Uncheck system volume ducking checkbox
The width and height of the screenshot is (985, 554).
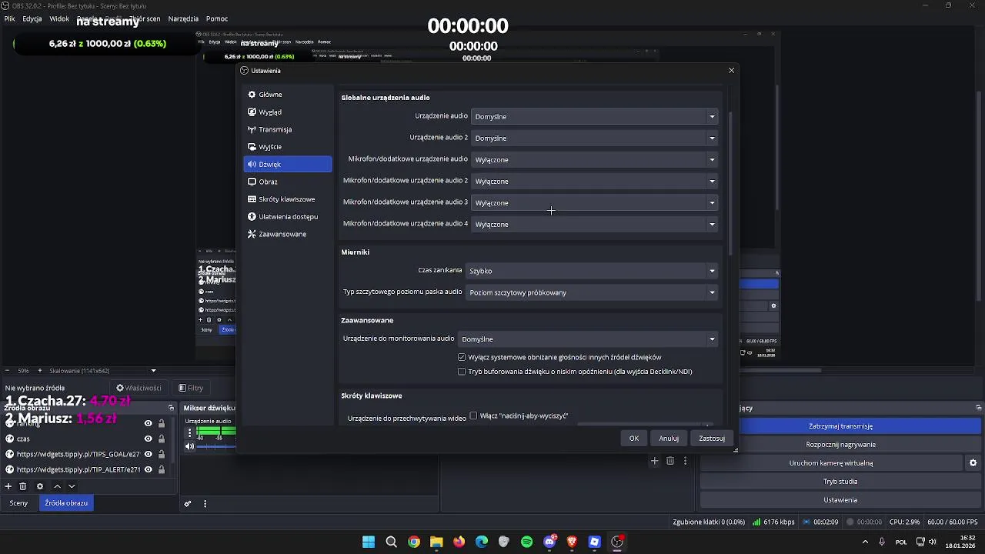point(462,357)
